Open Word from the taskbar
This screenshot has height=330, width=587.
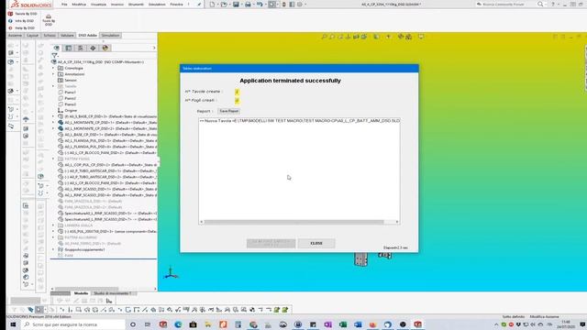(x=358, y=324)
